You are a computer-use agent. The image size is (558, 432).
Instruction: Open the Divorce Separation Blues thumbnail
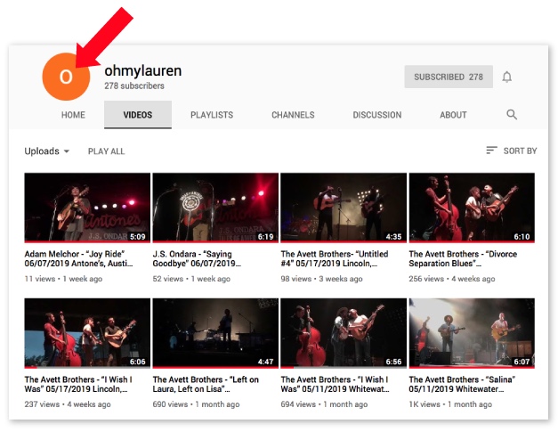click(472, 208)
